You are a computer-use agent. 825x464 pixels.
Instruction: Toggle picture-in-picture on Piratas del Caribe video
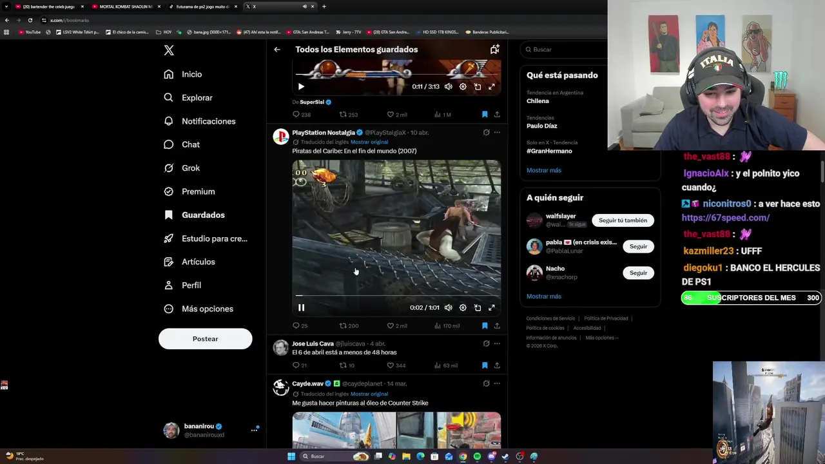pyautogui.click(x=478, y=308)
